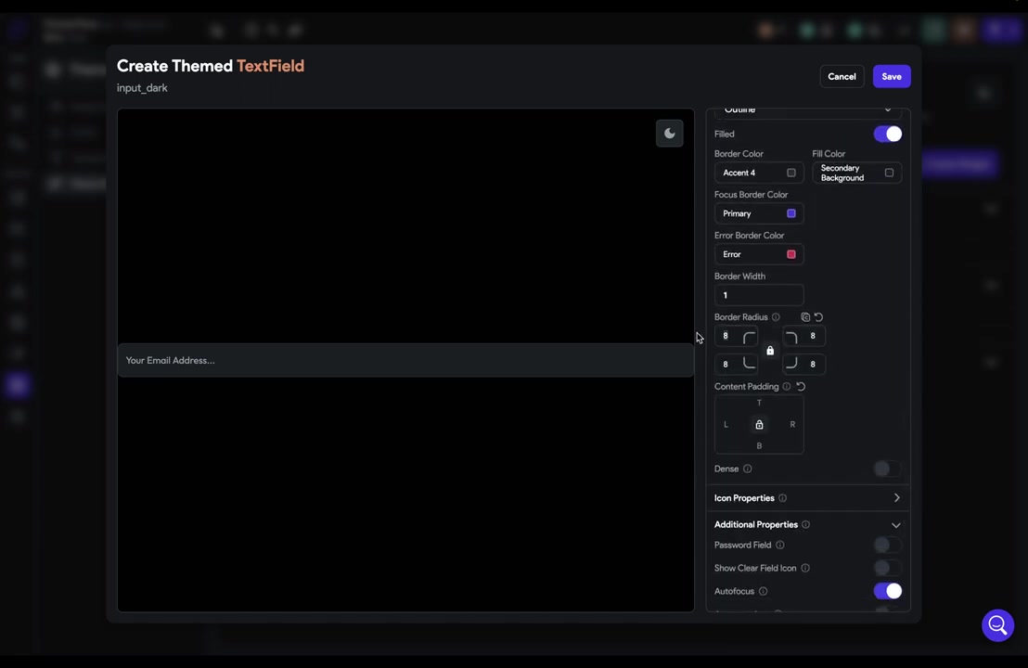Click the top-left corner radius icon
The width and height of the screenshot is (1028, 668).
750,337
